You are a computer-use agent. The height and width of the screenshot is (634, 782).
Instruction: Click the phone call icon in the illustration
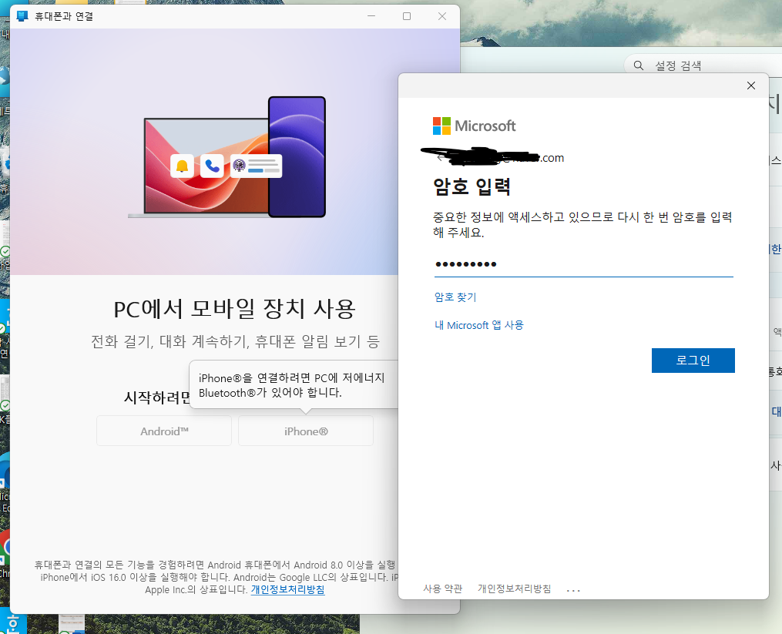tap(212, 166)
